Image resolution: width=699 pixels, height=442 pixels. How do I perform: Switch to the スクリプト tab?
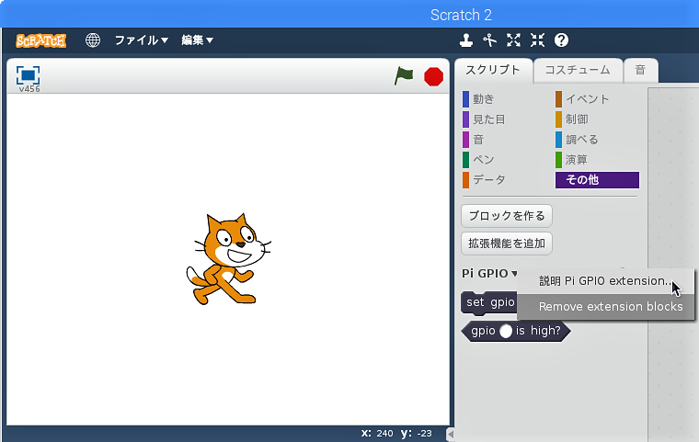click(493, 70)
